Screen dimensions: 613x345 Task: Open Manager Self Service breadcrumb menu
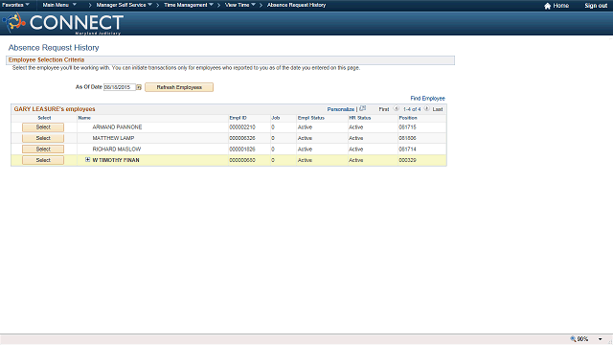pos(124,5)
